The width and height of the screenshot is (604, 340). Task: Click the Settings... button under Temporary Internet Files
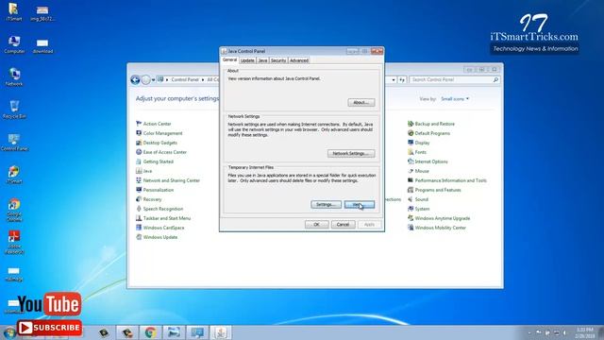coord(326,205)
